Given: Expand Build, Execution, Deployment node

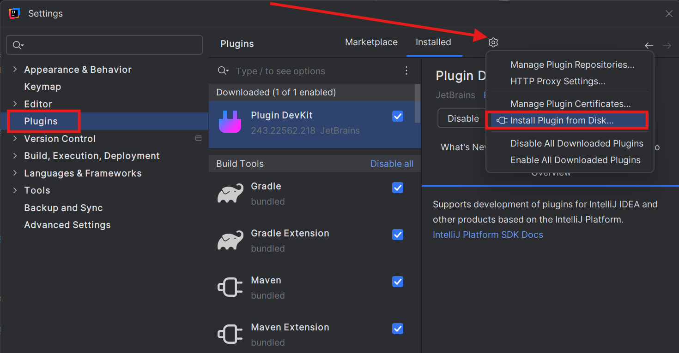Looking at the screenshot, I should pos(15,156).
